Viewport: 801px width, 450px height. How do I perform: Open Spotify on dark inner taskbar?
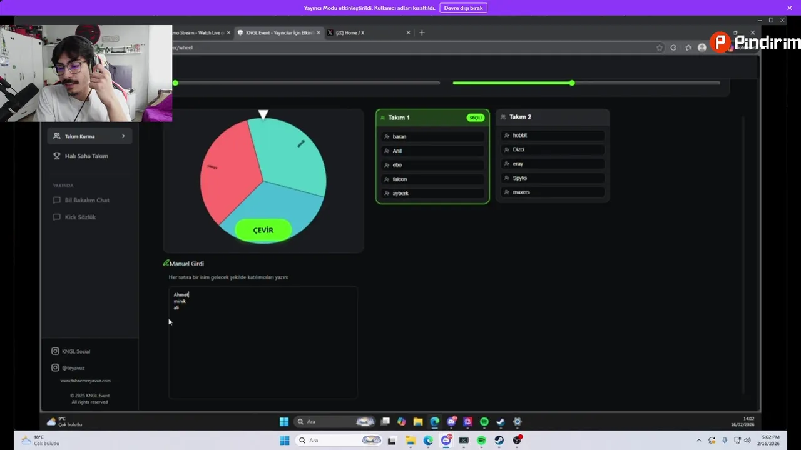click(x=484, y=422)
